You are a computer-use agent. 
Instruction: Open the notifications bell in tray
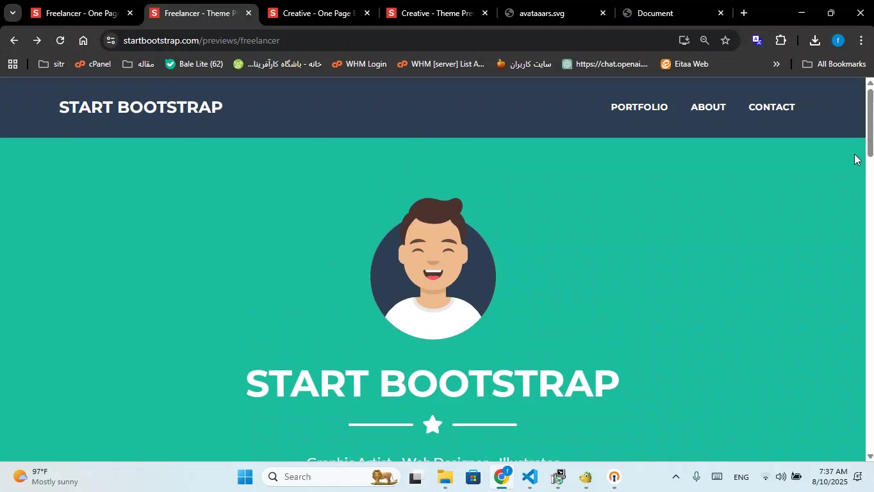click(x=858, y=477)
